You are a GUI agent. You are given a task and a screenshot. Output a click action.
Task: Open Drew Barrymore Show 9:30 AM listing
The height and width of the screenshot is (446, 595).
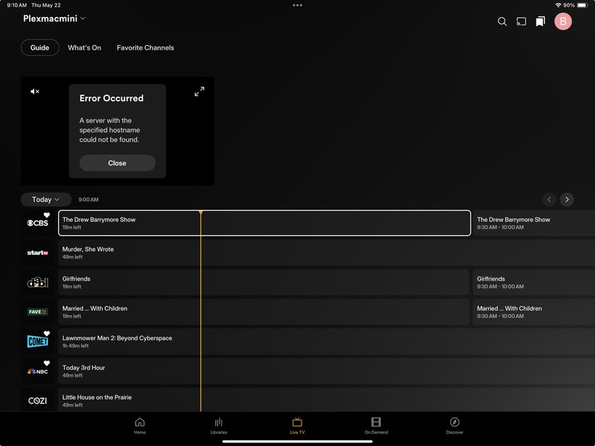tap(534, 223)
